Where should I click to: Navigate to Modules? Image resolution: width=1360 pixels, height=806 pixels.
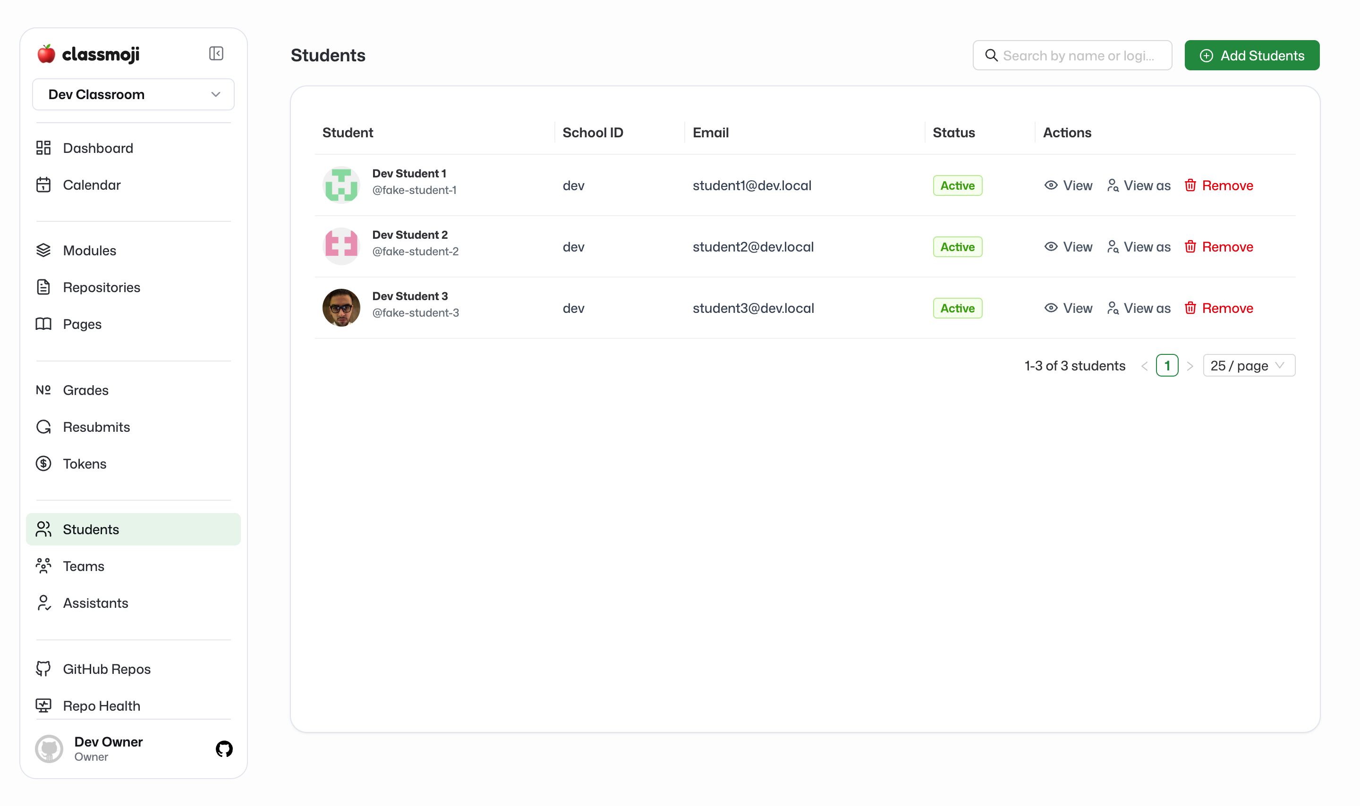[x=133, y=251]
